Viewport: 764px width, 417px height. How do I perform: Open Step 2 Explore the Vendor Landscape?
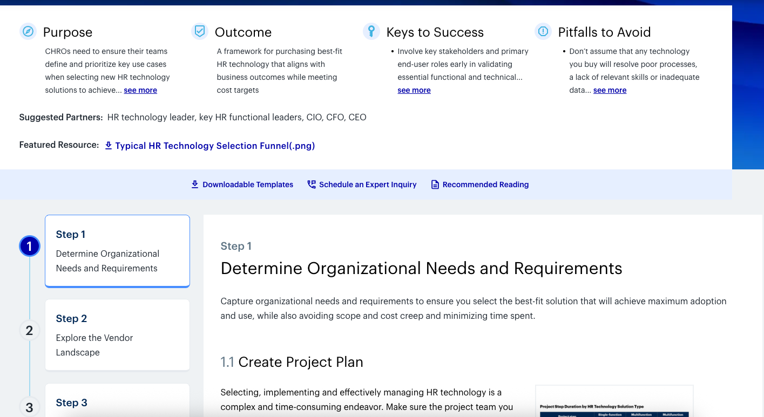tap(117, 335)
